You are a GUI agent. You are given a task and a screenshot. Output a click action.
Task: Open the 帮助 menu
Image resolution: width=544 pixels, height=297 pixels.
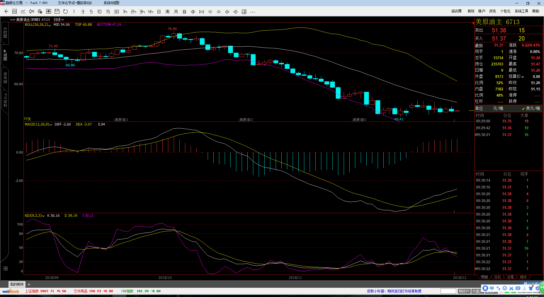[535, 11]
